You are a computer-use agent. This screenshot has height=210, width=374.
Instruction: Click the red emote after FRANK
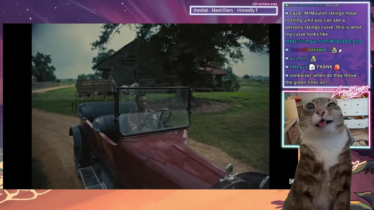pyautogui.click(x=337, y=67)
